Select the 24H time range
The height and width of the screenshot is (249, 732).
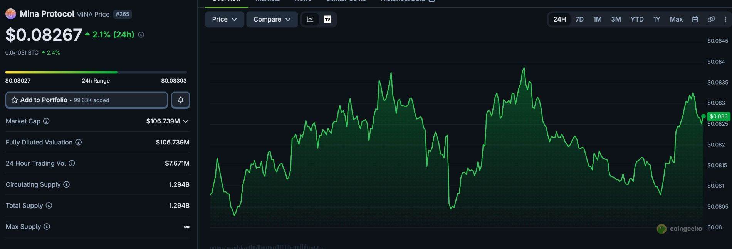tap(559, 19)
